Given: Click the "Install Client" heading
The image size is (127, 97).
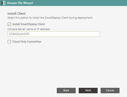Looking at the screenshot, I should tap(16, 14).
